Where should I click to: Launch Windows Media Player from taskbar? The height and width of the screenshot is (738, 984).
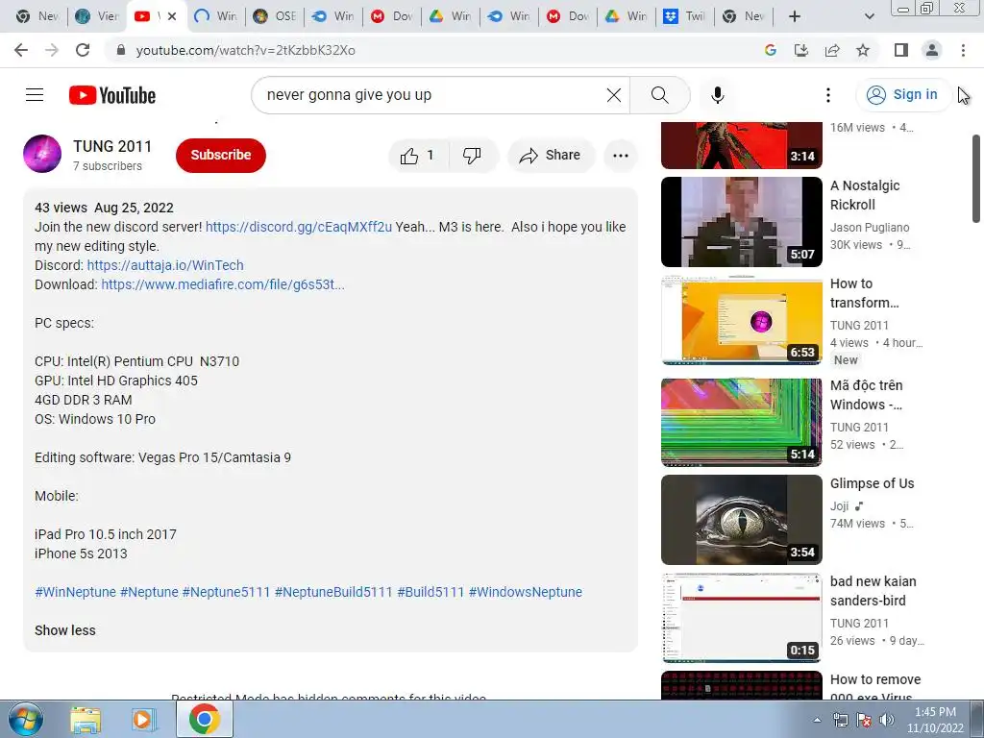coord(144,719)
